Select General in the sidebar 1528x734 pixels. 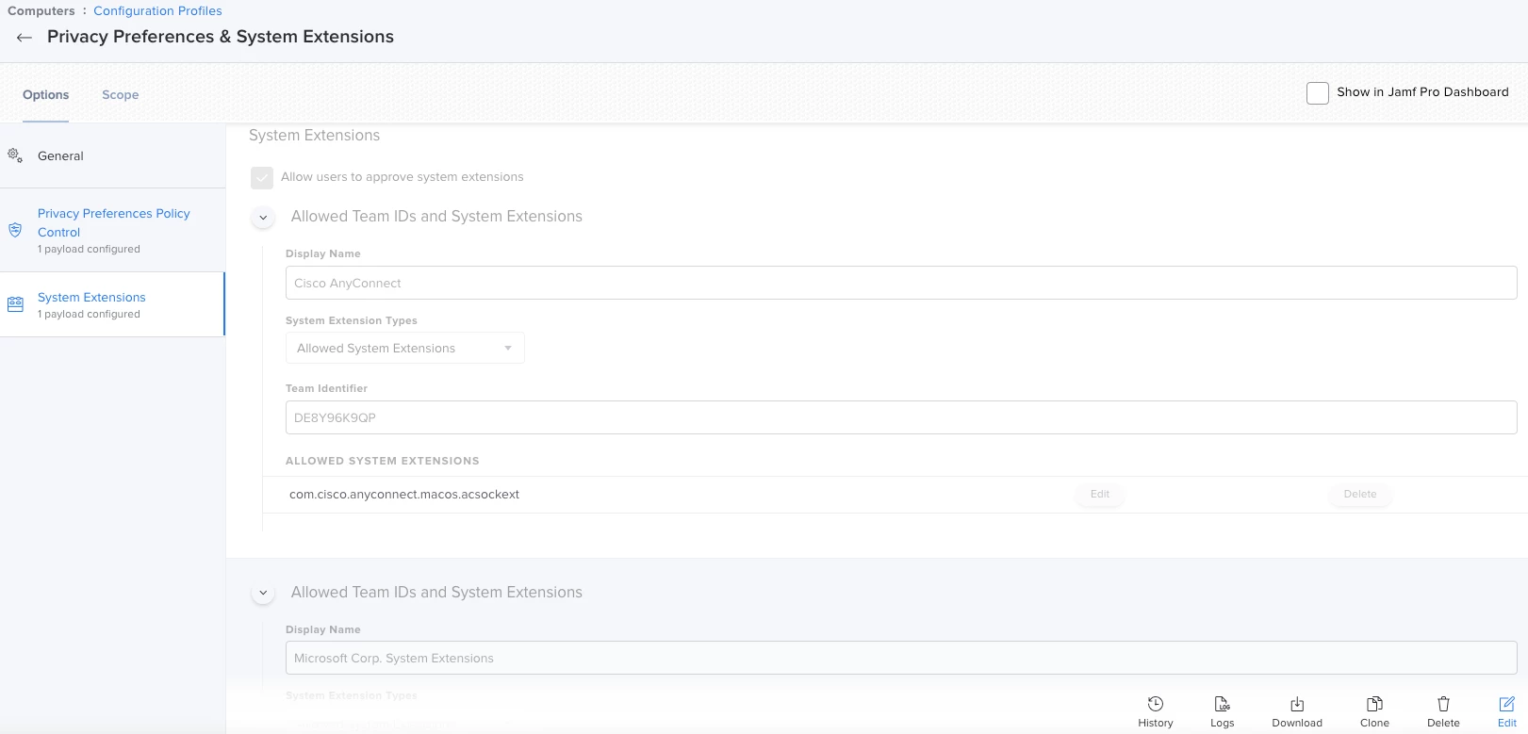click(x=112, y=155)
